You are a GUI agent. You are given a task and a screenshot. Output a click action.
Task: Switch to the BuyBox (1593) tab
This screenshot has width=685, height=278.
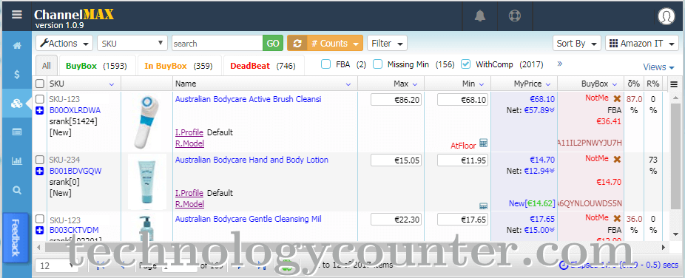coord(97,66)
